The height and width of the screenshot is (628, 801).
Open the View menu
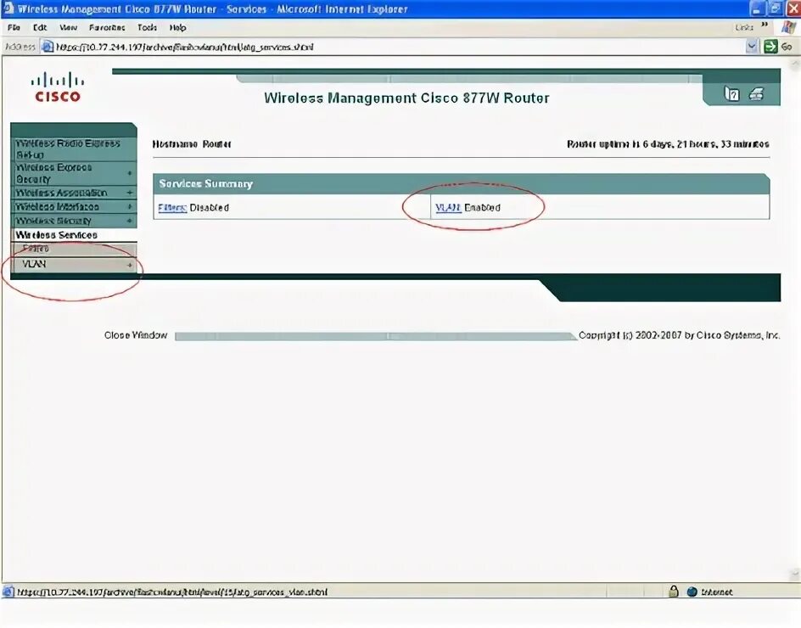[x=68, y=28]
